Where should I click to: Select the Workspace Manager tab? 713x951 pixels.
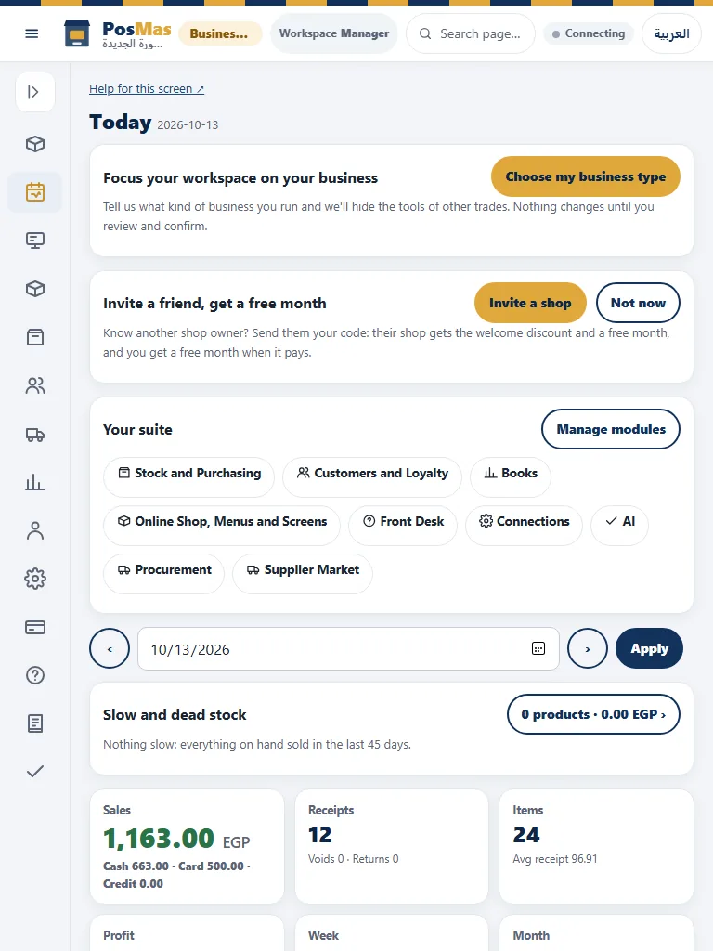tap(334, 33)
